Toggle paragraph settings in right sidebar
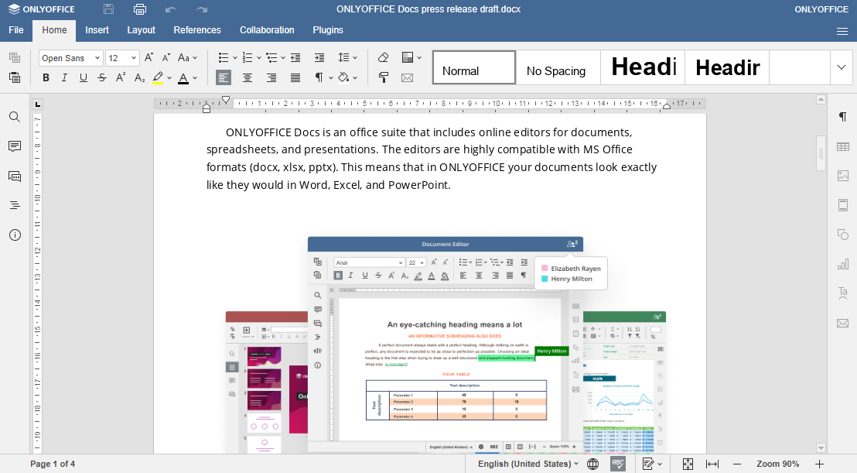The height and width of the screenshot is (473, 857). pos(843,116)
